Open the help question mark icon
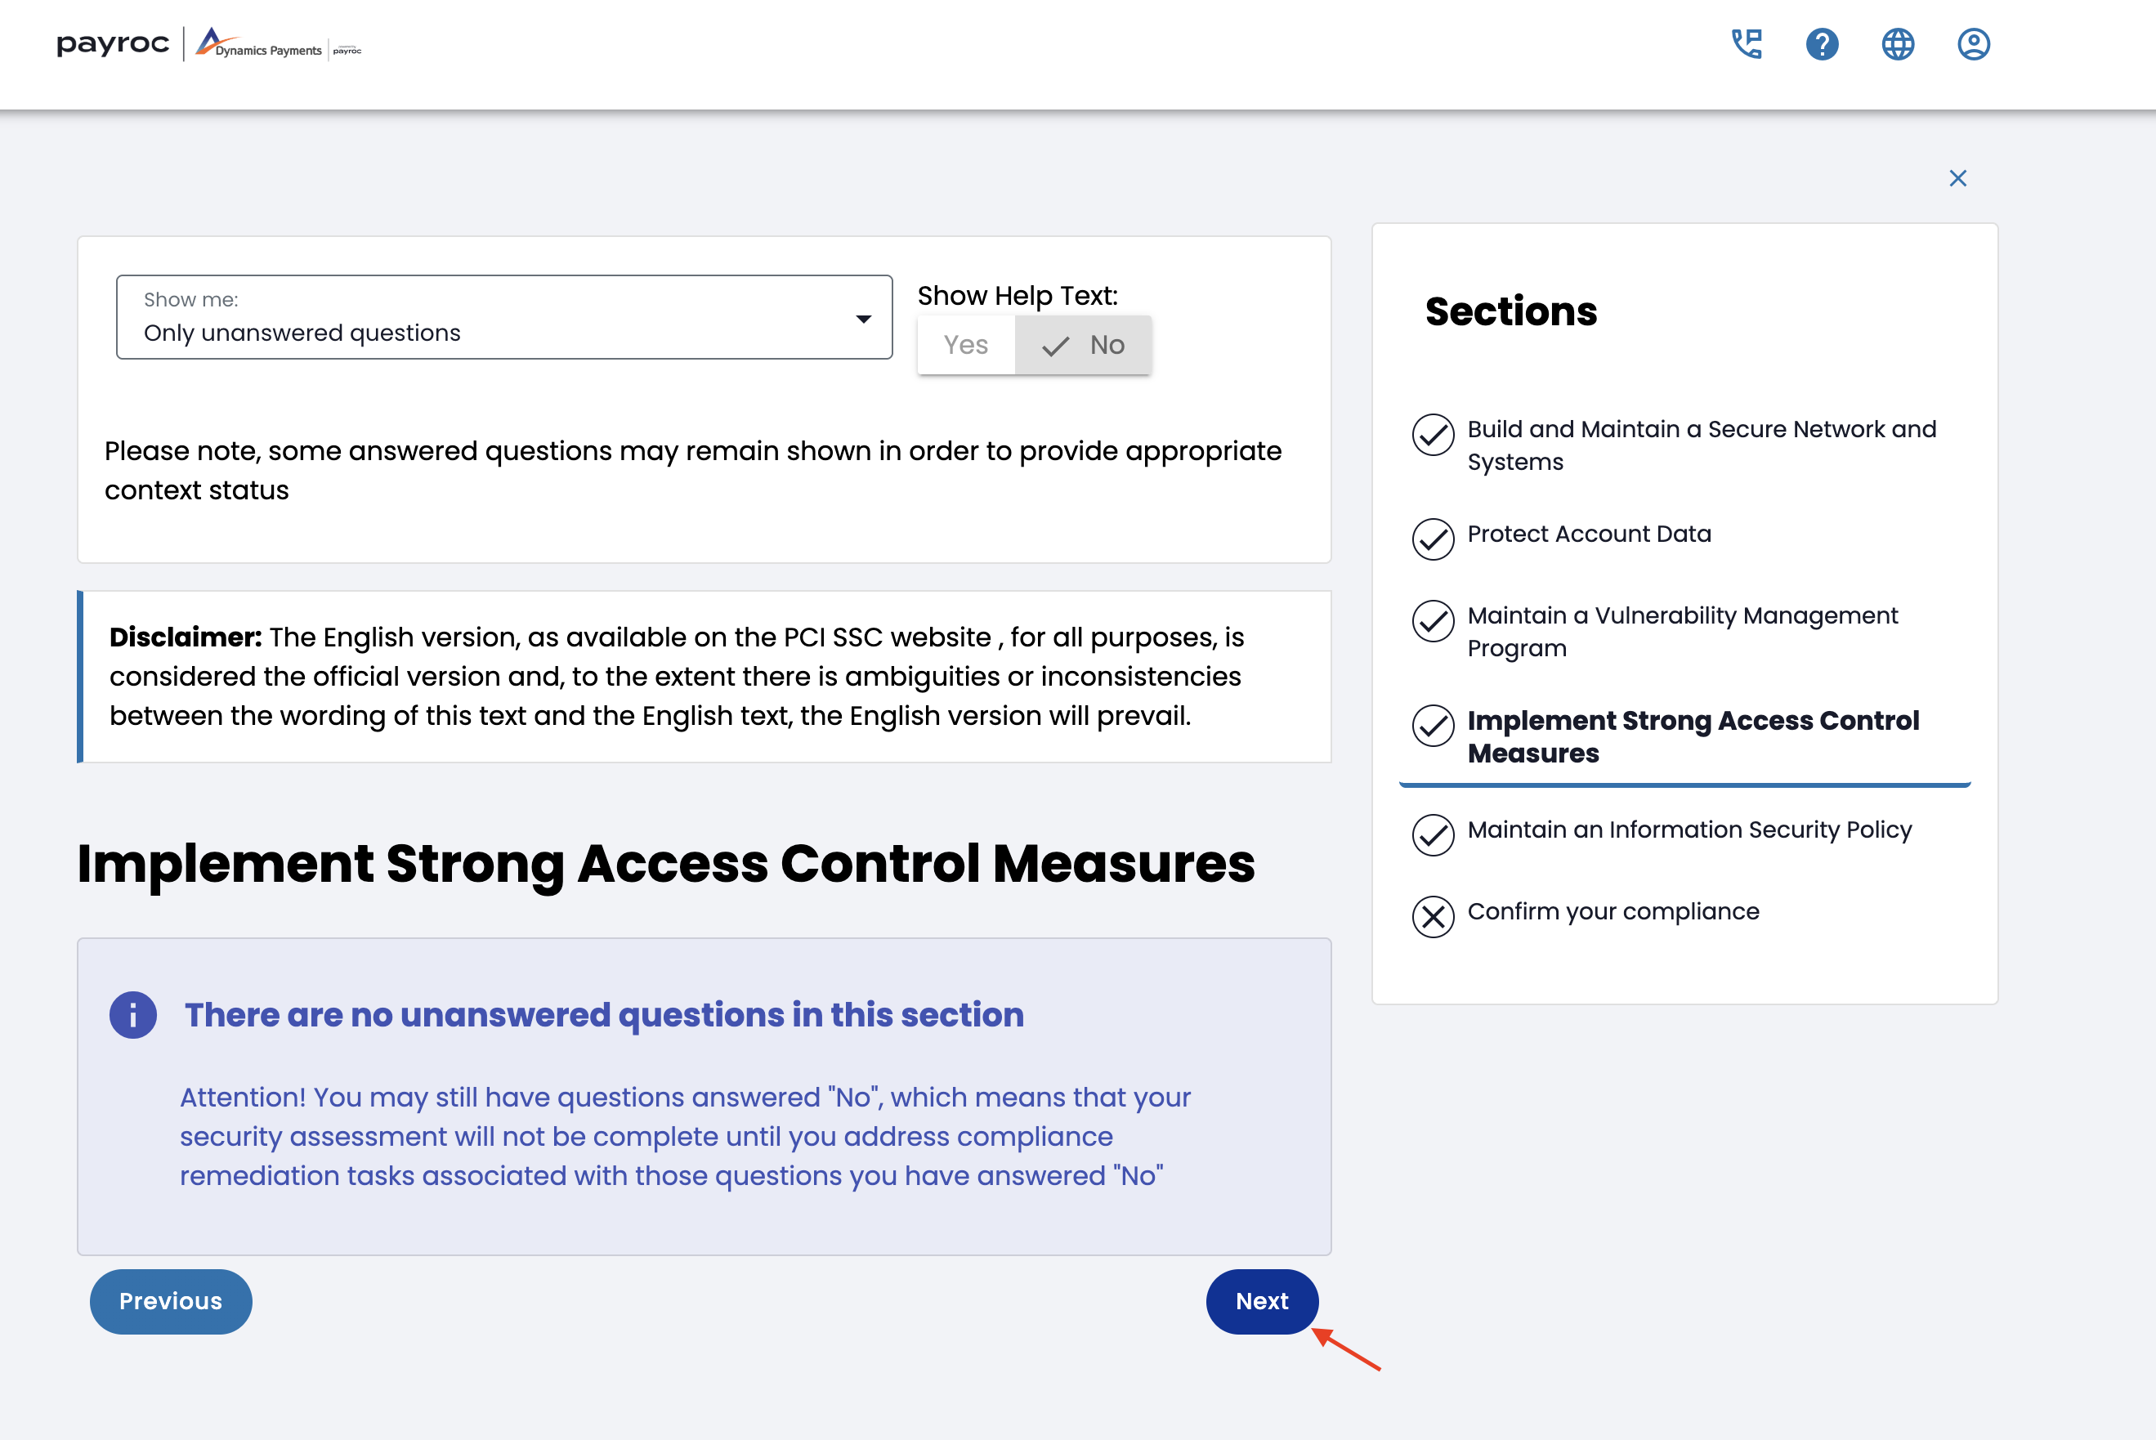 click(1822, 44)
